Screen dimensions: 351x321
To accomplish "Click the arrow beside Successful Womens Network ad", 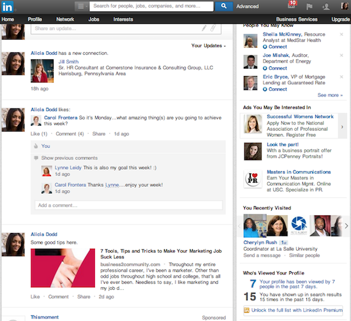I will [342, 127].
